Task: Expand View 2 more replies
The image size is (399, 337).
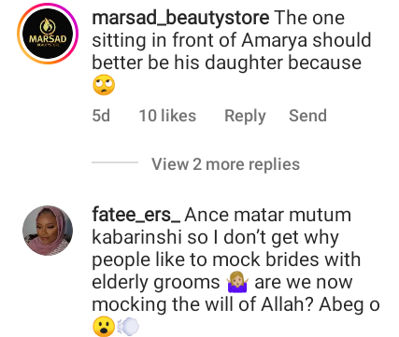Action: 225,164
